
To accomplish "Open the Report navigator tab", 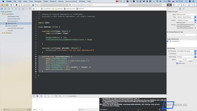I will point(30,9).
